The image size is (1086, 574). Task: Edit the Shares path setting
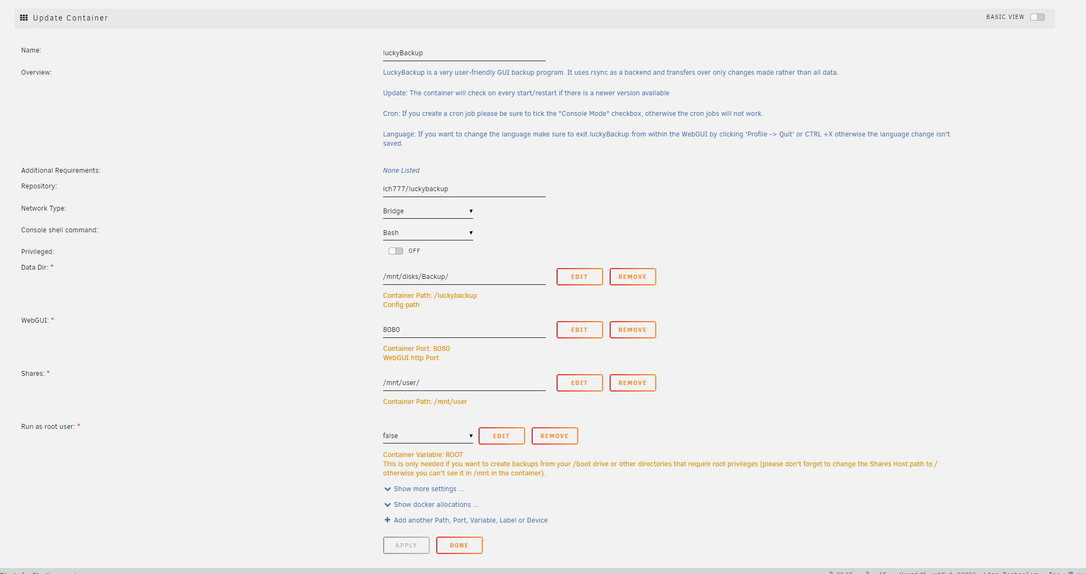(x=579, y=383)
